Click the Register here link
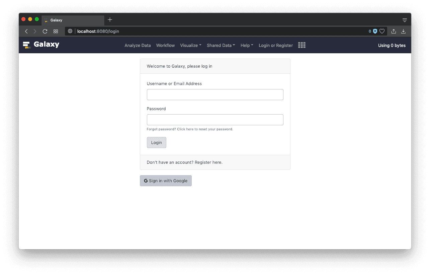The height and width of the screenshot is (274, 430). [x=208, y=162]
